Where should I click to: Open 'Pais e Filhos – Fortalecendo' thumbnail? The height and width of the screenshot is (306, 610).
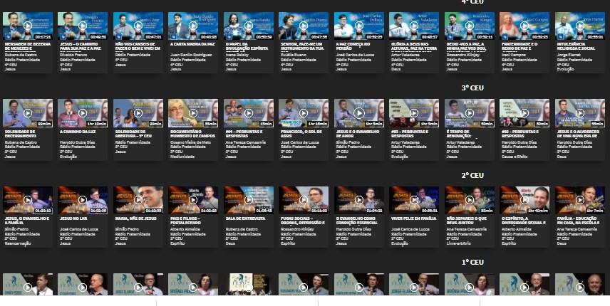[193, 200]
